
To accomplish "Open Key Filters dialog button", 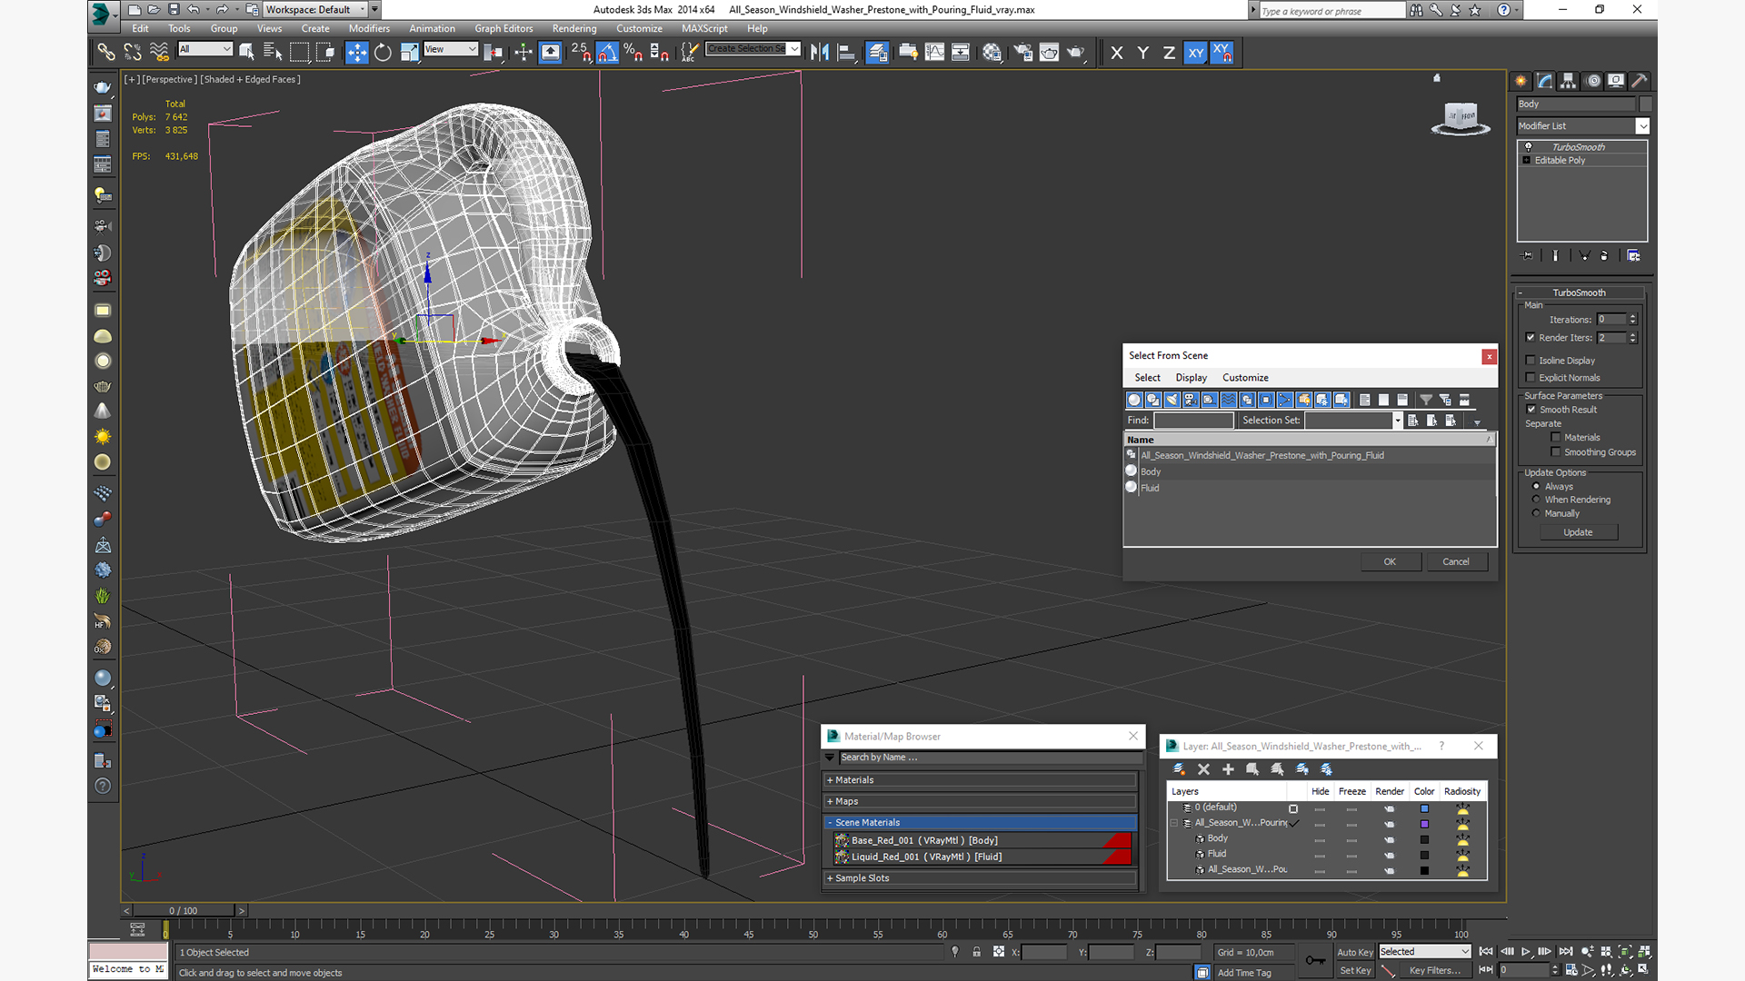I will 1434,970.
